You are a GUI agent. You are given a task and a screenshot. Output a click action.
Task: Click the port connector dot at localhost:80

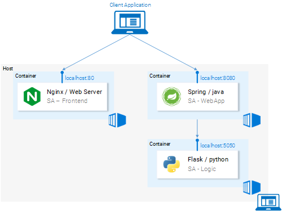click(x=62, y=73)
